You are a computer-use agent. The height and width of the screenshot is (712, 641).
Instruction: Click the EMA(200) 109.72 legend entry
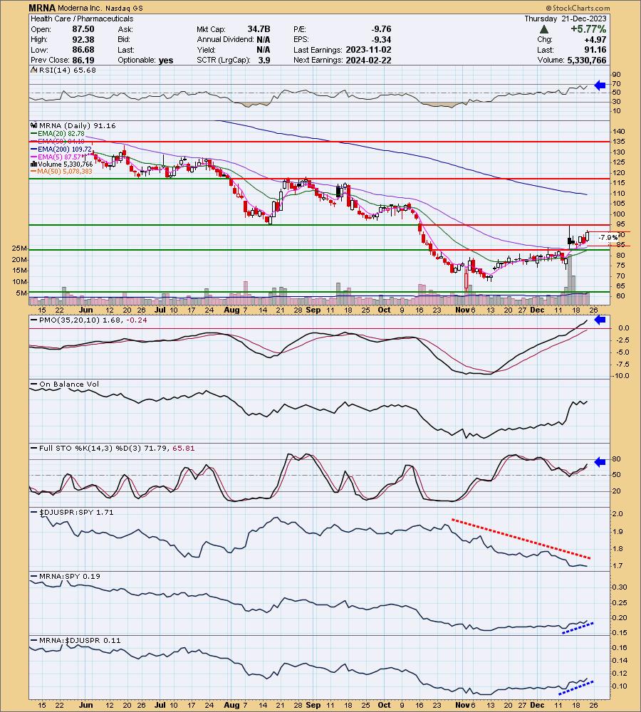[64, 149]
